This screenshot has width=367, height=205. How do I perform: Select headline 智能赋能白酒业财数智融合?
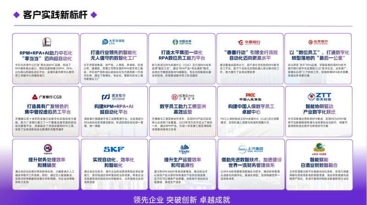319,162
